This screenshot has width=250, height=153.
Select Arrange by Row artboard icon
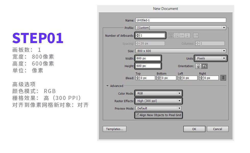click(x=182, y=35)
